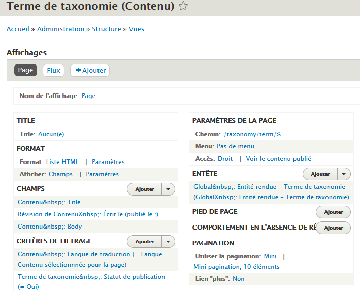Screen dimensions: 360x291
Task: Open Mini pagination, 10 éléments settings
Action: (237, 267)
